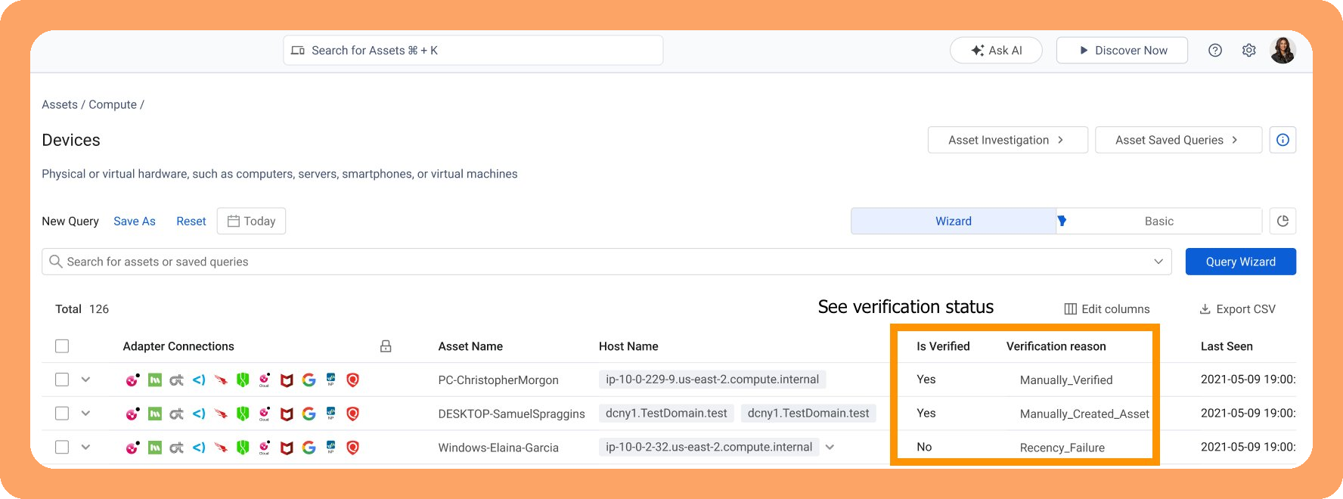Click the Google adapter icon in PC-ChristopherMorgon row
Viewport: 1343px width, 499px height.
(x=309, y=380)
